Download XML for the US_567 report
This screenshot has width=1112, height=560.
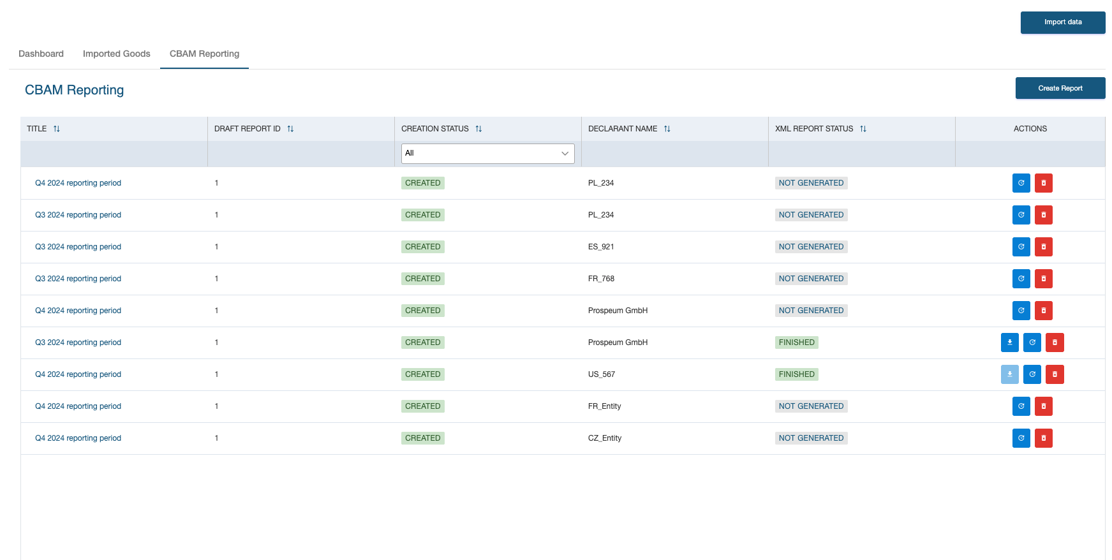(x=1009, y=374)
